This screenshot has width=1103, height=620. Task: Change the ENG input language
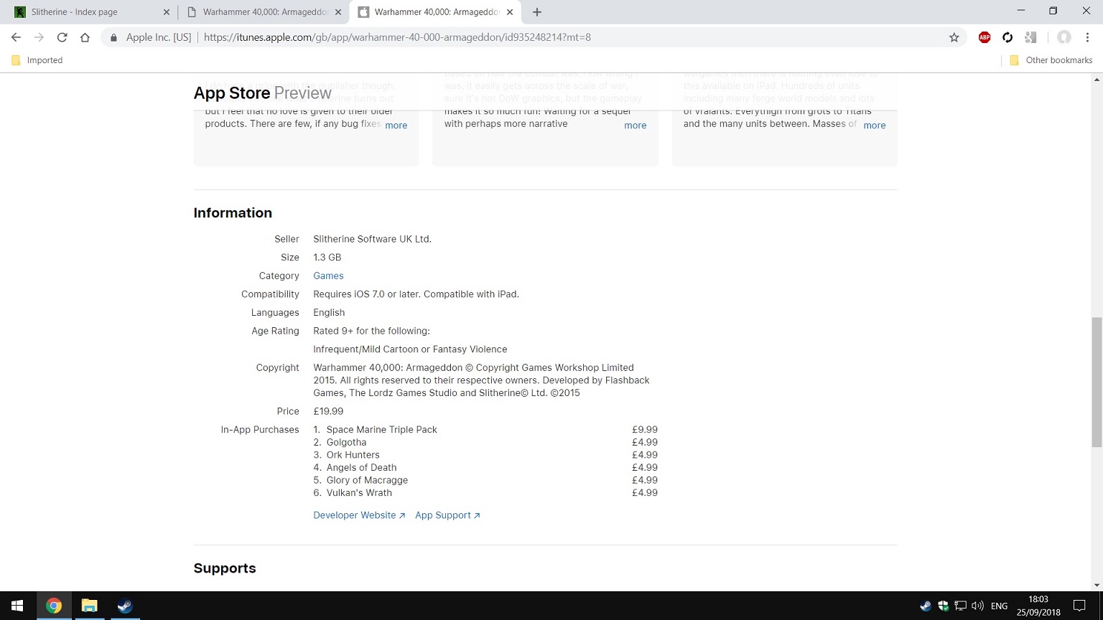click(x=999, y=606)
